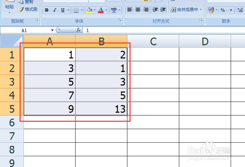Click cell B4 containing 5
The height and width of the screenshot is (167, 245).
[101, 95]
